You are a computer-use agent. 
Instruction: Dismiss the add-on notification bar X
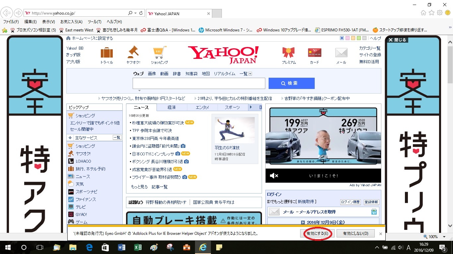click(381, 233)
